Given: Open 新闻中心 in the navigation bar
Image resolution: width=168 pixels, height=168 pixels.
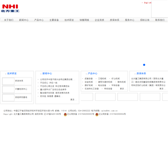Looking at the screenshot, I should coord(24,20).
